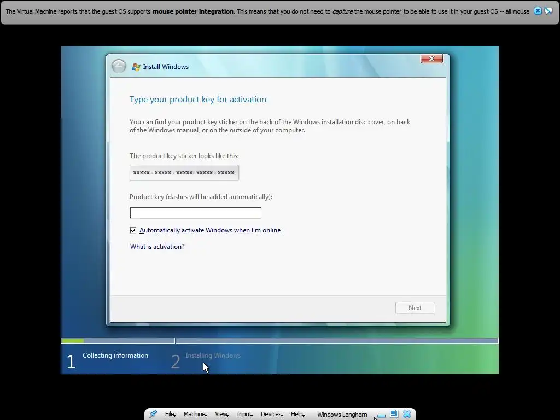The image size is (560, 420).
Task: Open the Devices menu
Action: pyautogui.click(x=272, y=415)
